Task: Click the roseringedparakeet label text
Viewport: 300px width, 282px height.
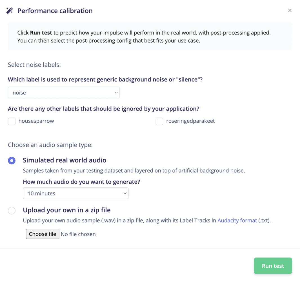Action: tap(190, 121)
